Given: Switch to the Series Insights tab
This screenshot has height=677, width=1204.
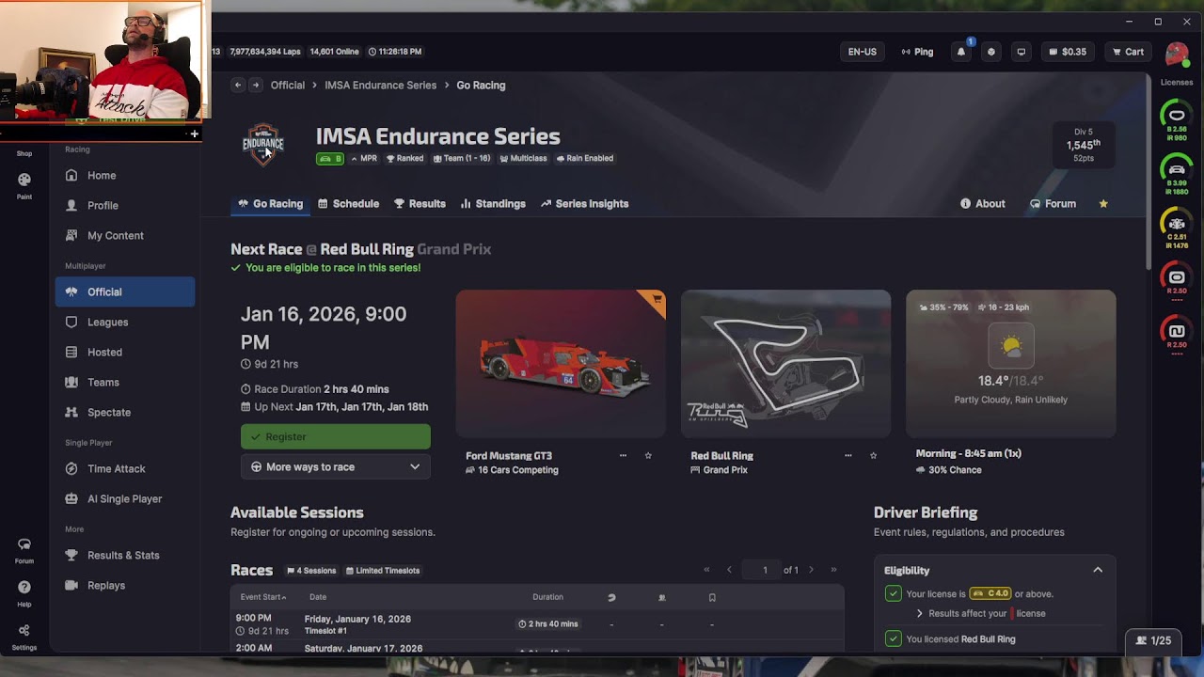Looking at the screenshot, I should pos(584,203).
